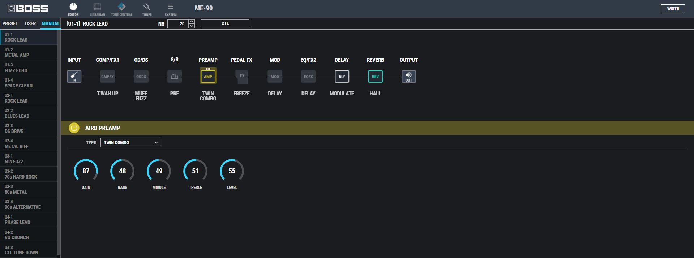Viewport: 694px width, 258px height.
Task: Select patch U3-3 80s METAL
Action: 29,189
